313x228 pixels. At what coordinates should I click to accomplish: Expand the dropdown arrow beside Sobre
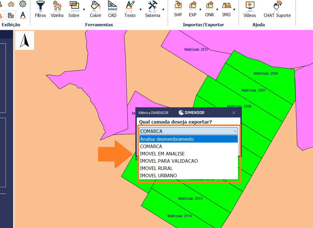[84, 9]
